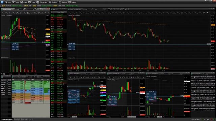Click chat bubble icon in main chart toolbar

(207, 13)
